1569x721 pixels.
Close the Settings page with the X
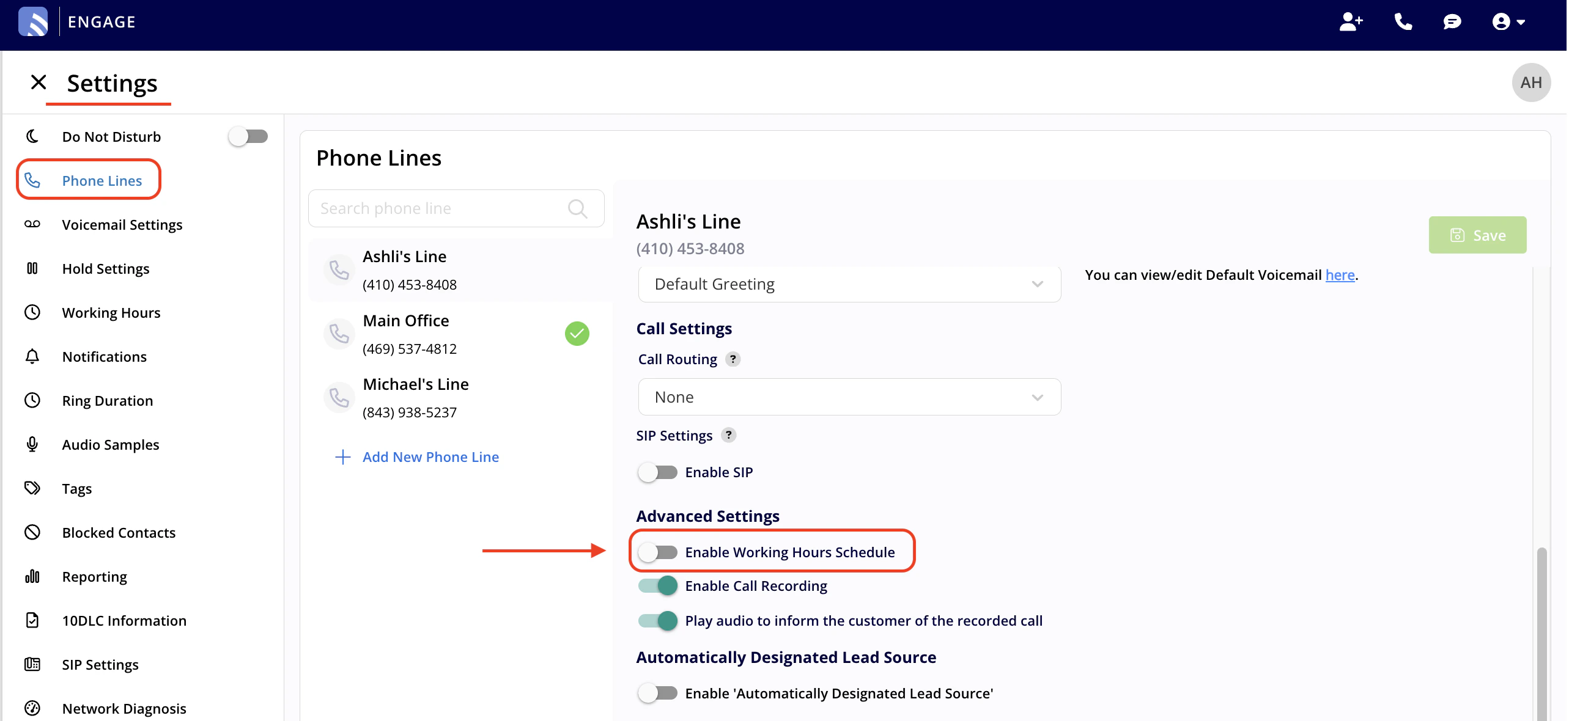[39, 82]
